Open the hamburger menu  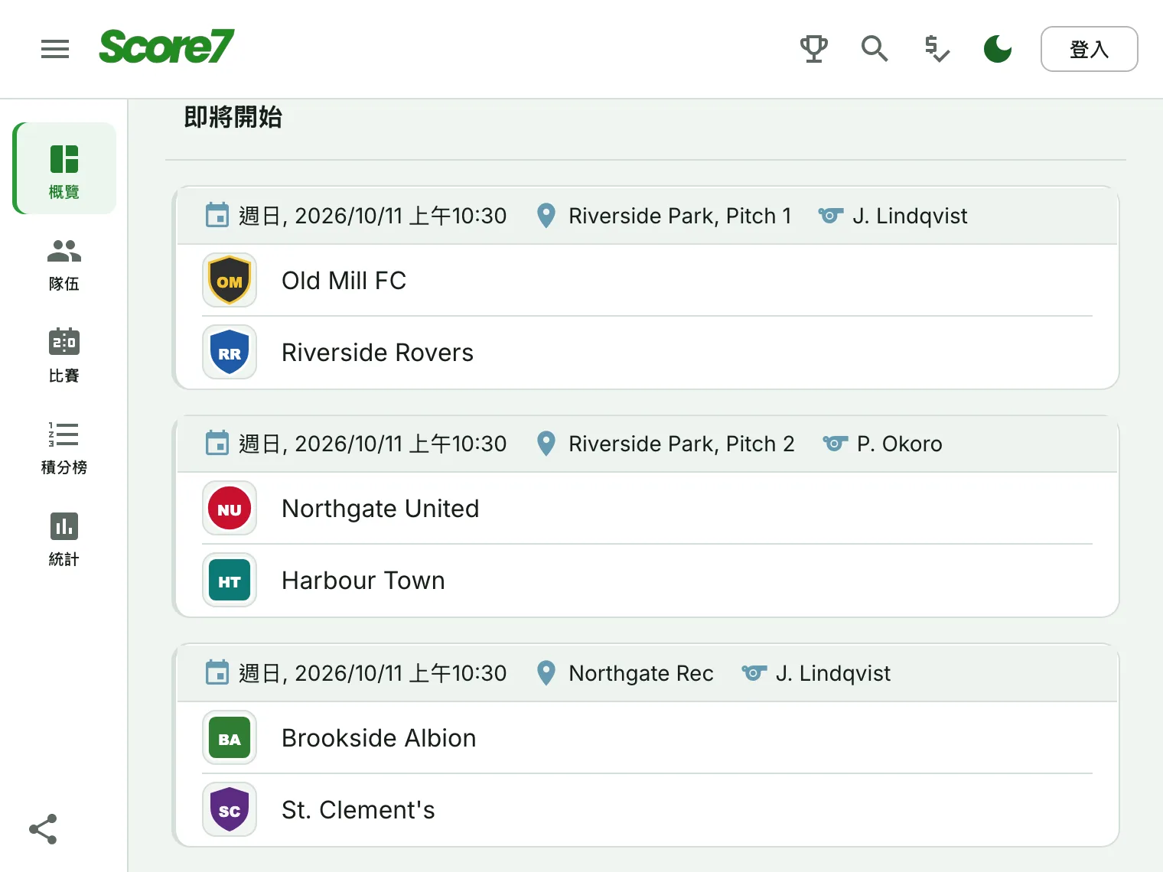[x=55, y=49]
